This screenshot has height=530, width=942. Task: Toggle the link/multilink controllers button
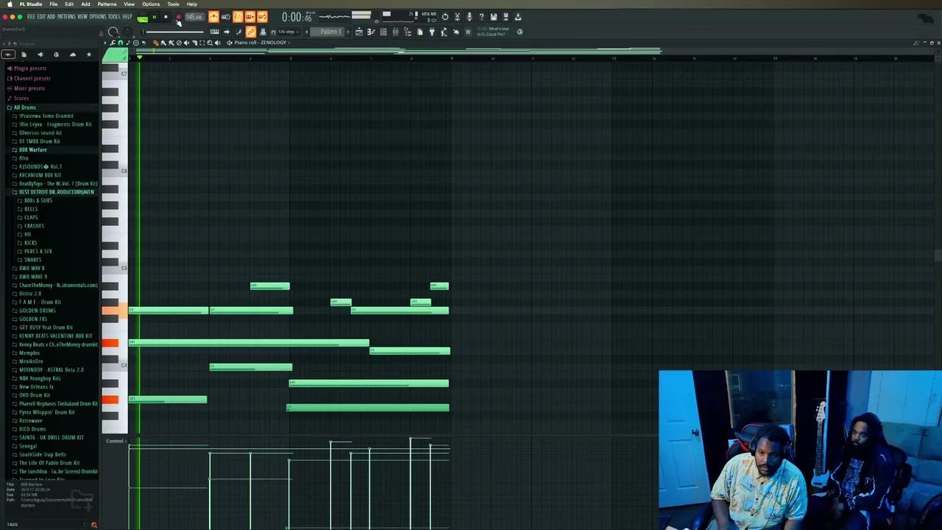tap(250, 32)
